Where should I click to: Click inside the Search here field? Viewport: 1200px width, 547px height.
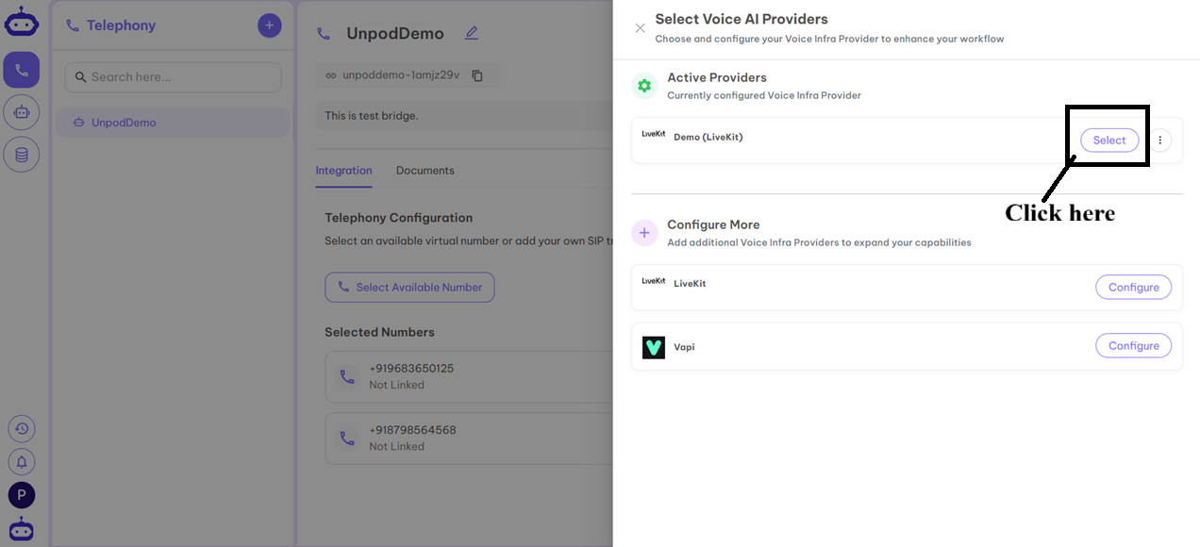(x=173, y=76)
